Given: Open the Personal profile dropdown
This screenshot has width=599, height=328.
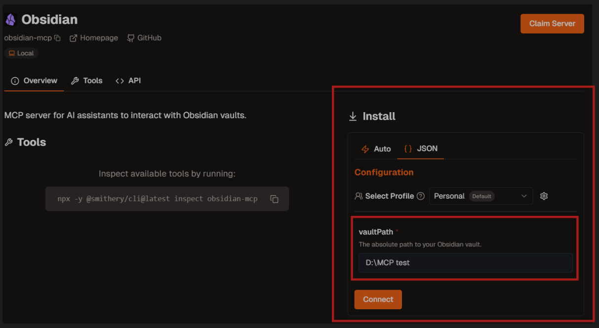Looking at the screenshot, I should click(481, 196).
